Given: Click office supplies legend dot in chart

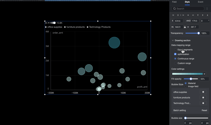Looking at the screenshot, I should coord(46,27).
